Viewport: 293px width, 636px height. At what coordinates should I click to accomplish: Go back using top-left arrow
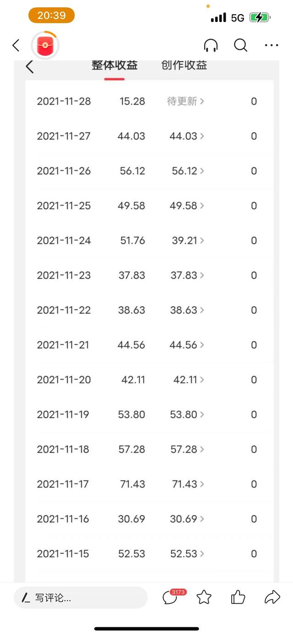click(16, 45)
